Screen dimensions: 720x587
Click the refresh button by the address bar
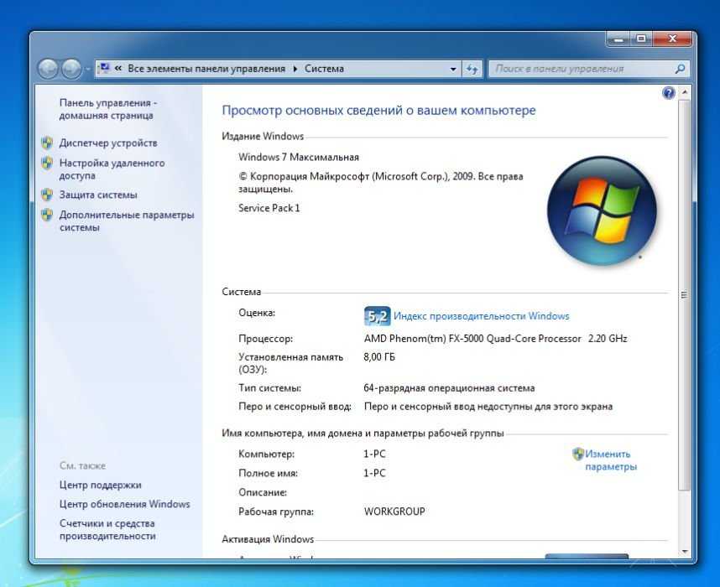(x=472, y=69)
